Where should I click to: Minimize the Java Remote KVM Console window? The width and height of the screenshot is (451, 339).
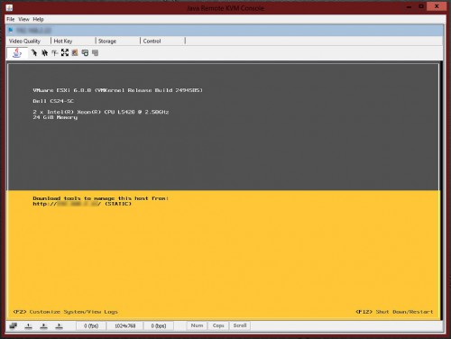pyautogui.click(x=409, y=6)
